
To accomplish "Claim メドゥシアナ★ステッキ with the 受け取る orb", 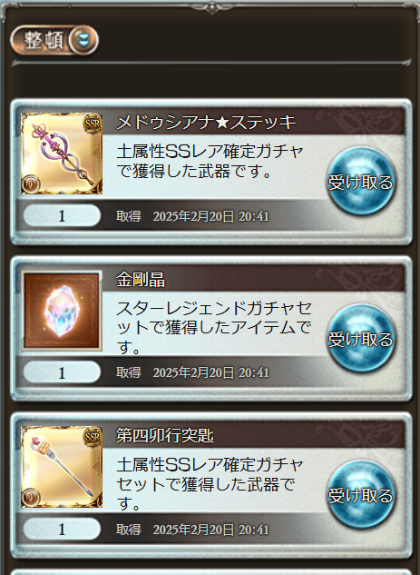I will (360, 182).
